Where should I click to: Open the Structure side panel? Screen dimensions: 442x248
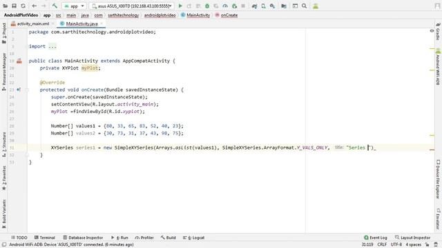4,144
